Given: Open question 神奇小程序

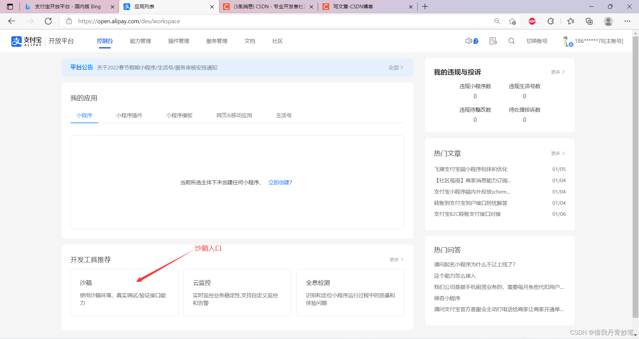Looking at the screenshot, I should (447, 298).
